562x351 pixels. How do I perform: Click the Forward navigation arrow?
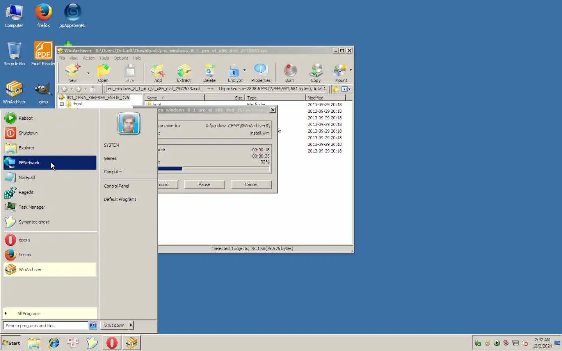[78, 89]
